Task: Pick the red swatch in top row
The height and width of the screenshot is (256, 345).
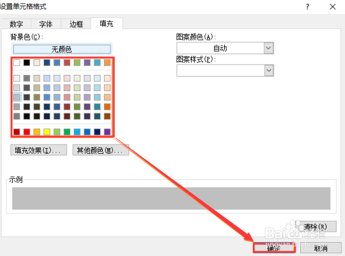Action: click(67, 63)
